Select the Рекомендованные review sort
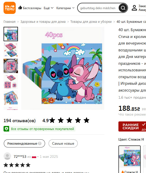Screen dimensions: 146x173 24,143
